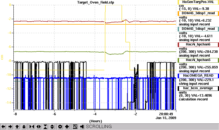Click the VAL=13.4096 readout
Screen dimensions: 219x130
point(201,96)
